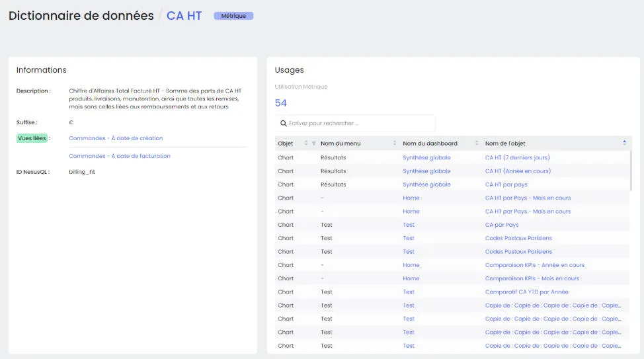The image size is (644, 359).
Task: Click the Utilisation Métrique label
Action: 301,87
